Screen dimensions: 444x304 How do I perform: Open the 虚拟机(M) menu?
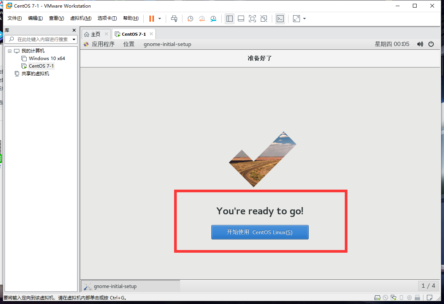(81, 18)
